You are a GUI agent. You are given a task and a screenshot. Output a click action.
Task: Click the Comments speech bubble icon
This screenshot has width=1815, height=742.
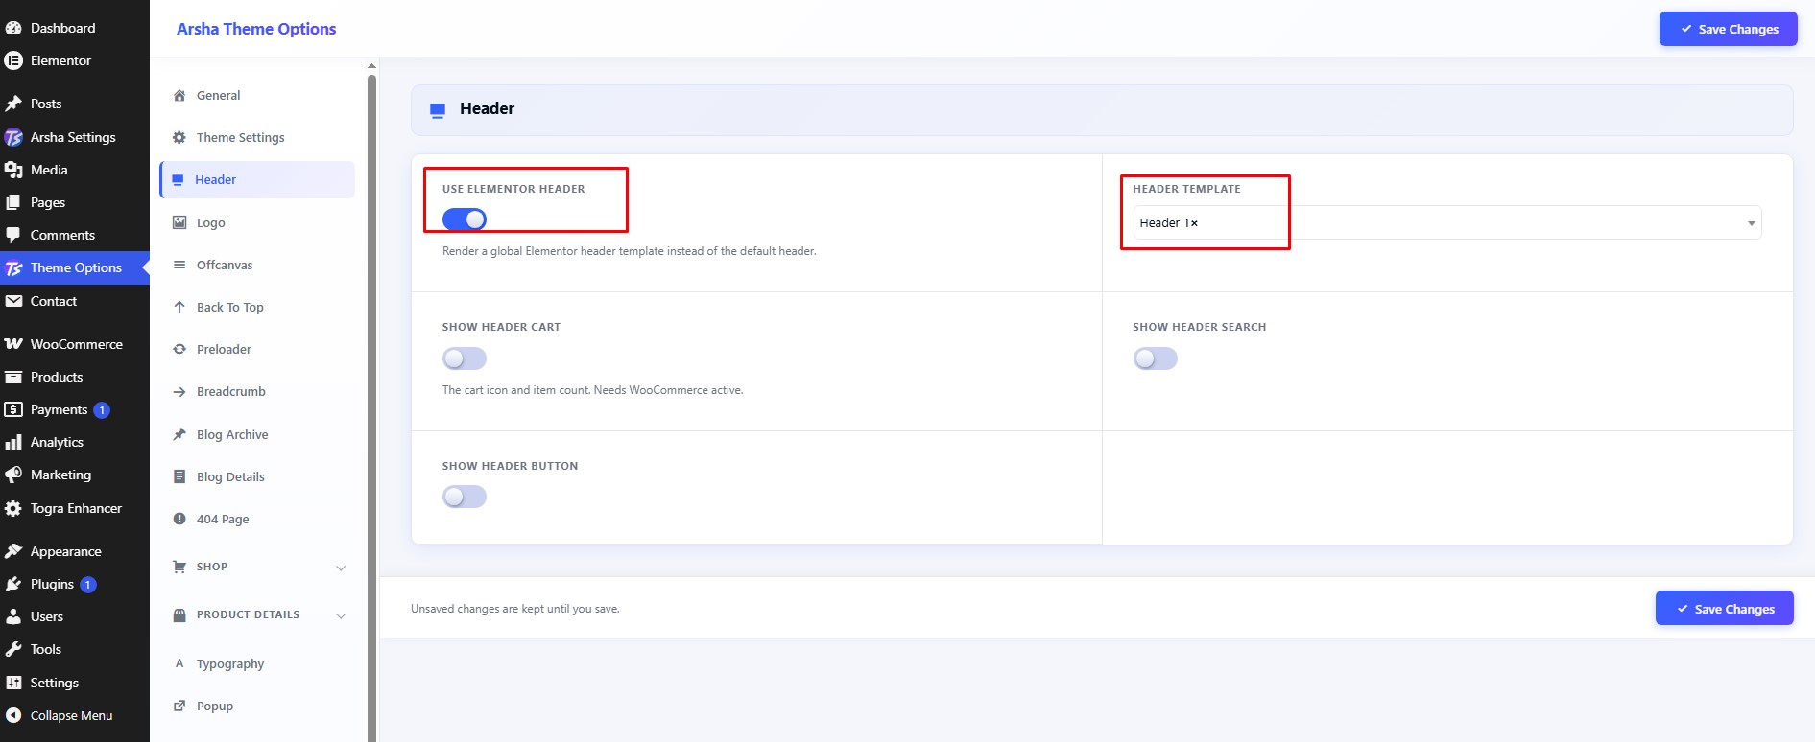13,235
